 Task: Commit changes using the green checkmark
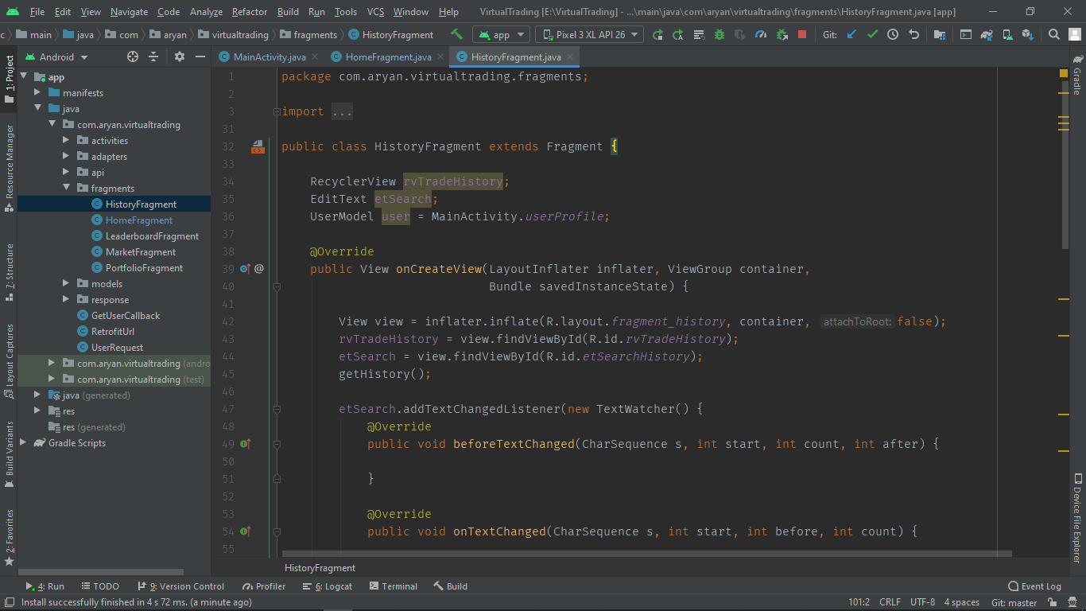point(871,35)
